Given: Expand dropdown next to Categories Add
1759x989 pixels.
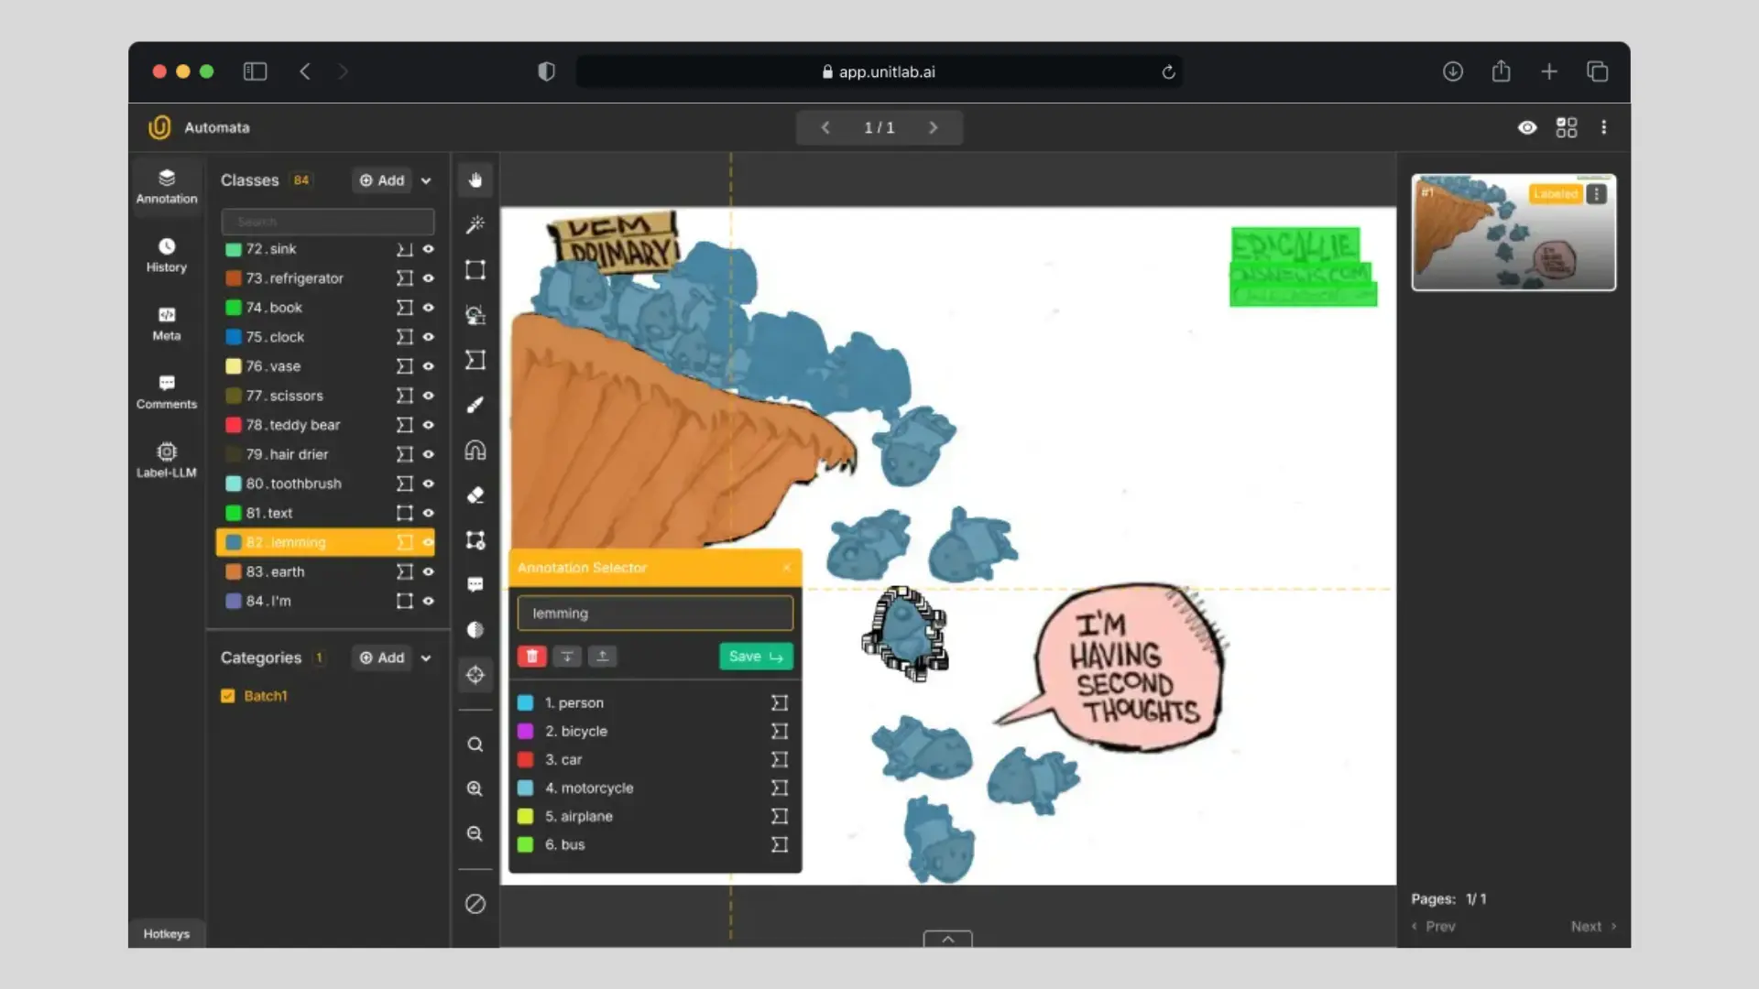Looking at the screenshot, I should [x=426, y=658].
